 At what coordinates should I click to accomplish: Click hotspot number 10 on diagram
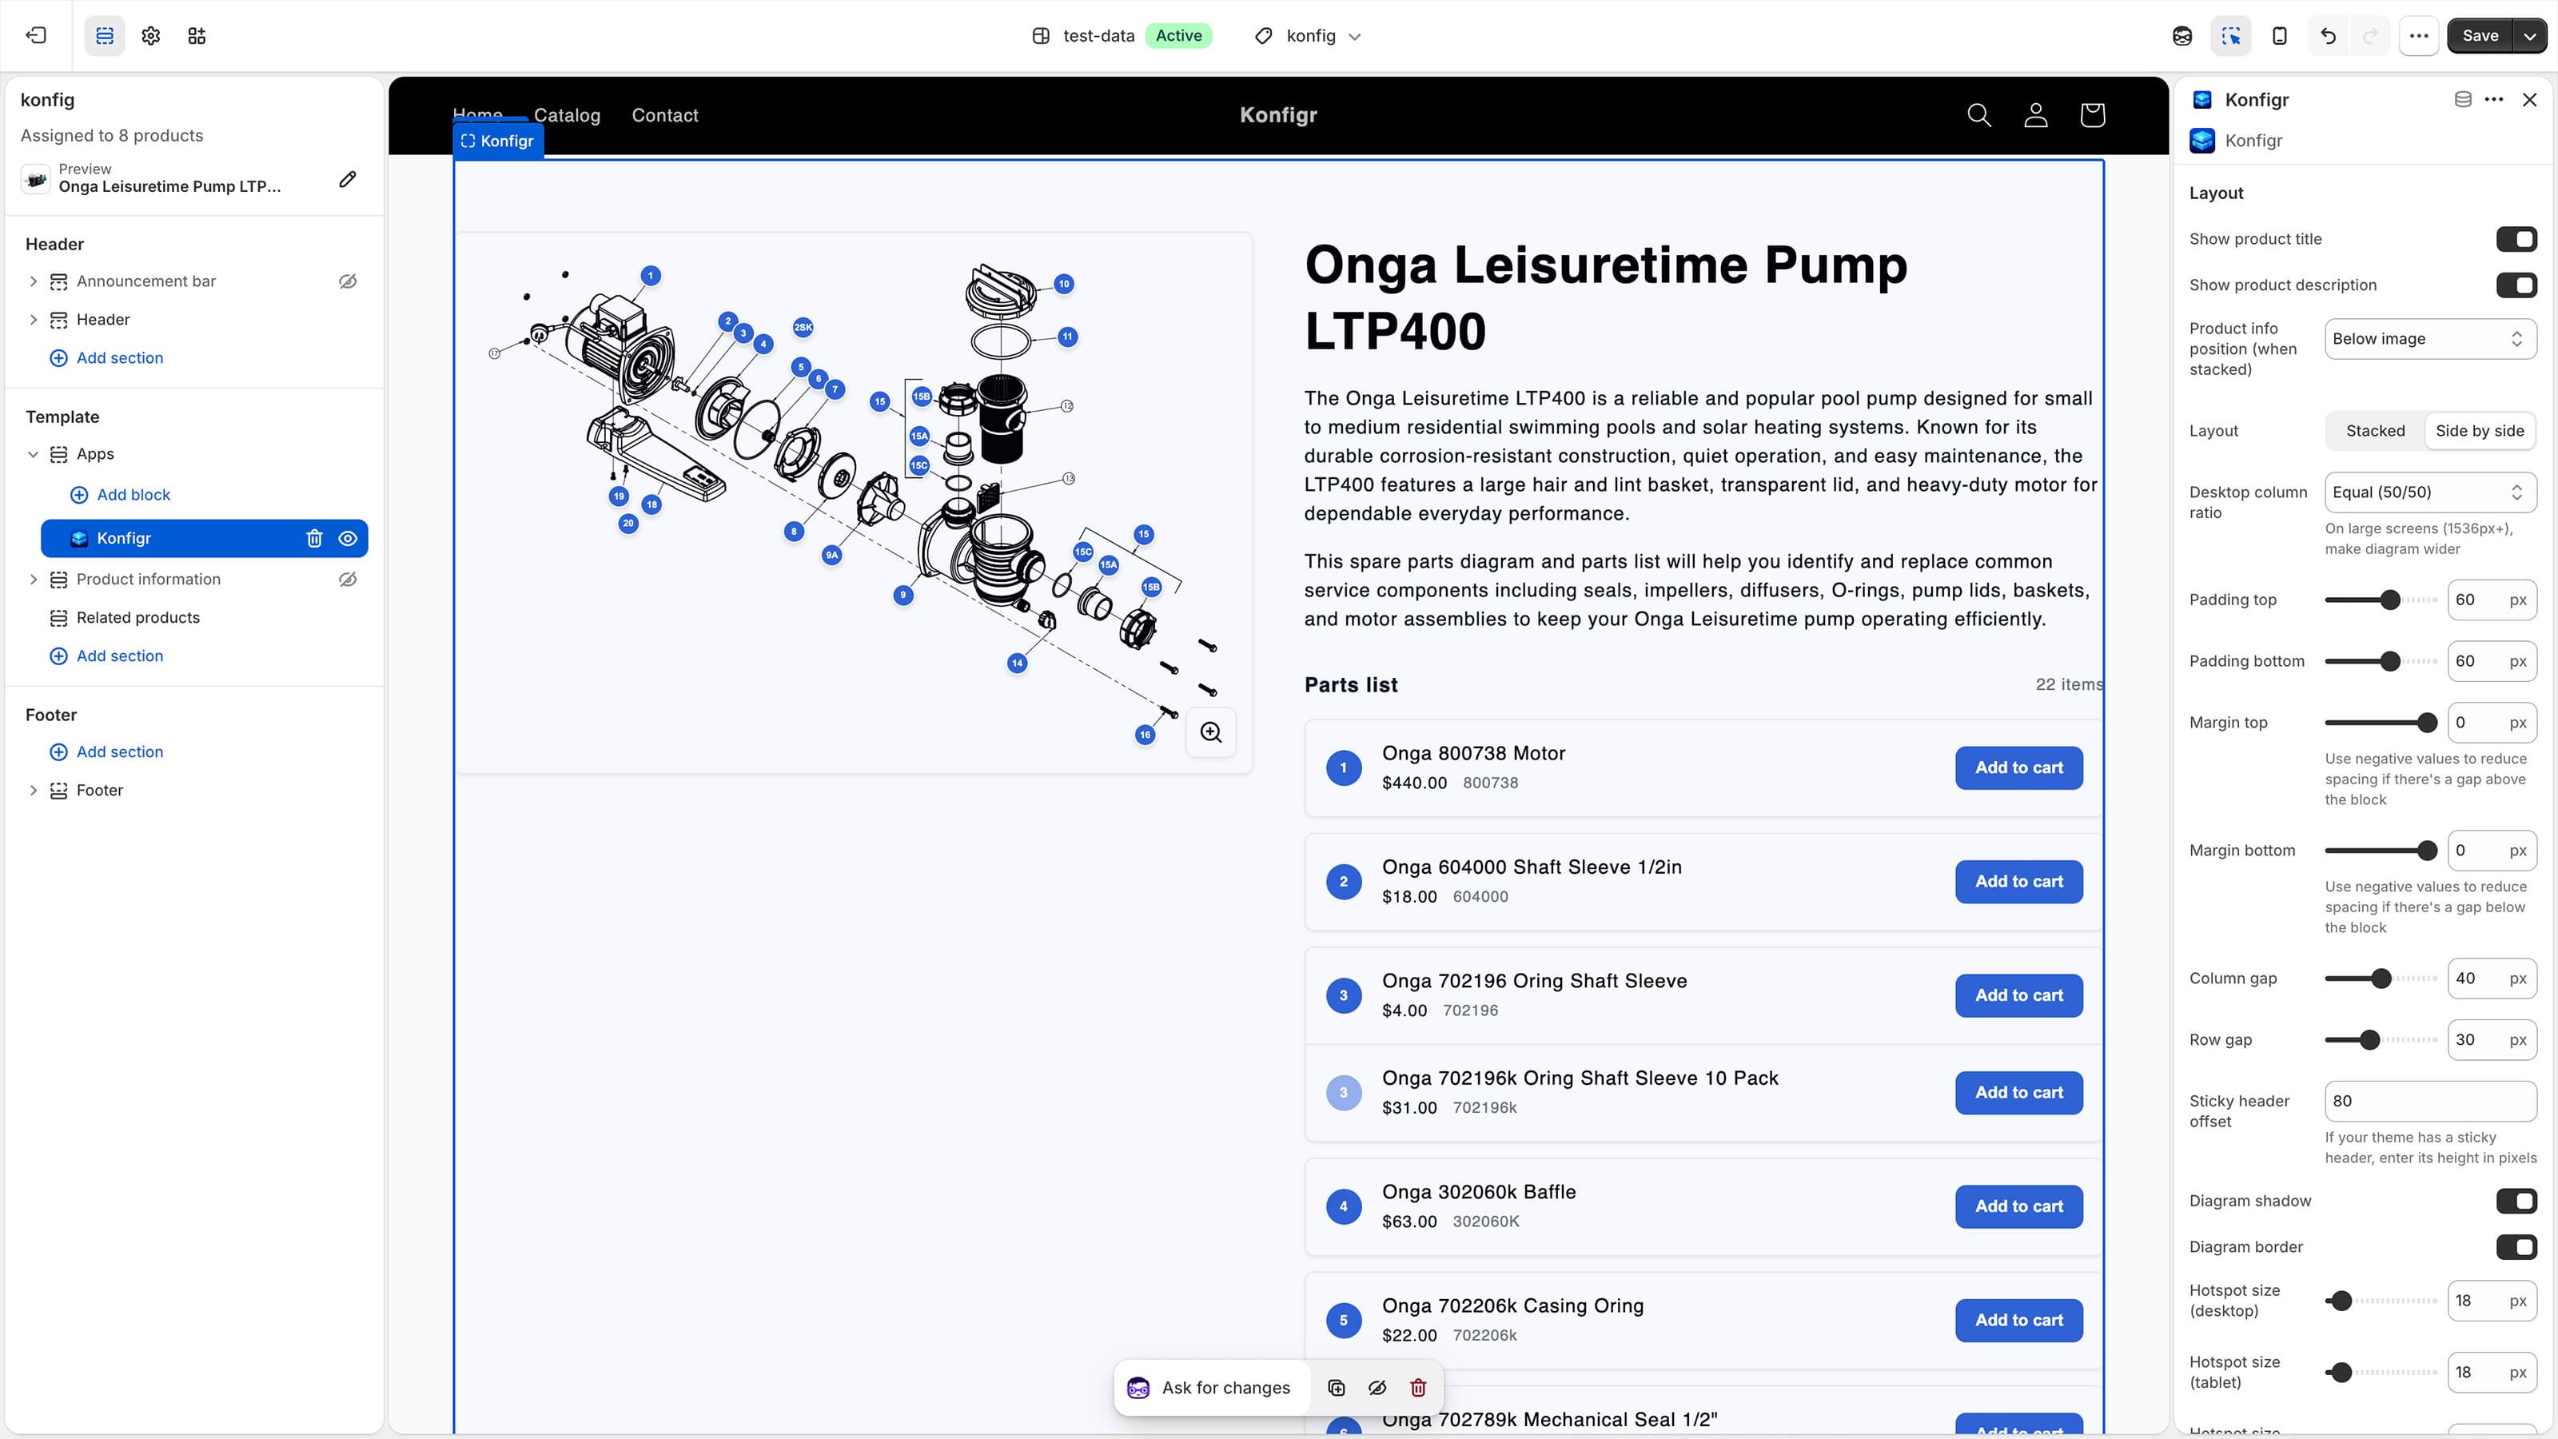pyautogui.click(x=1063, y=284)
